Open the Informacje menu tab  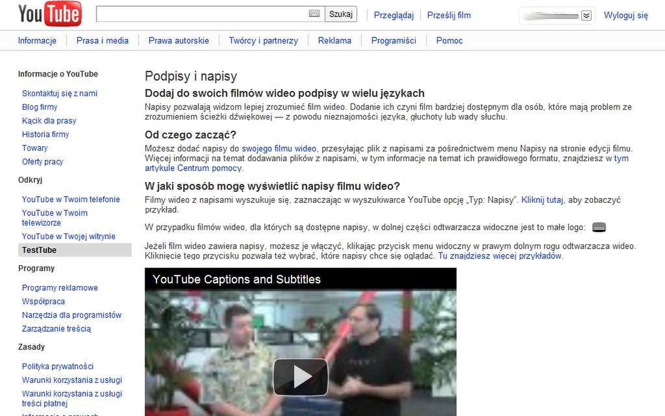point(37,41)
